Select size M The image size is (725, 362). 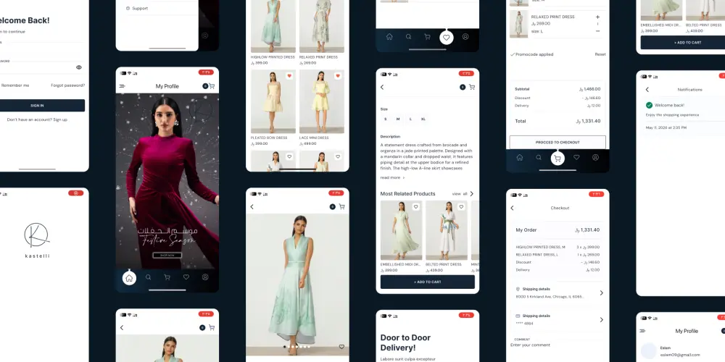(x=397, y=119)
